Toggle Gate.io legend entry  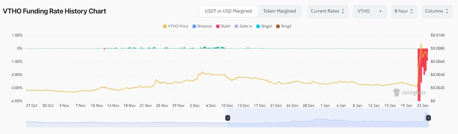point(243,26)
